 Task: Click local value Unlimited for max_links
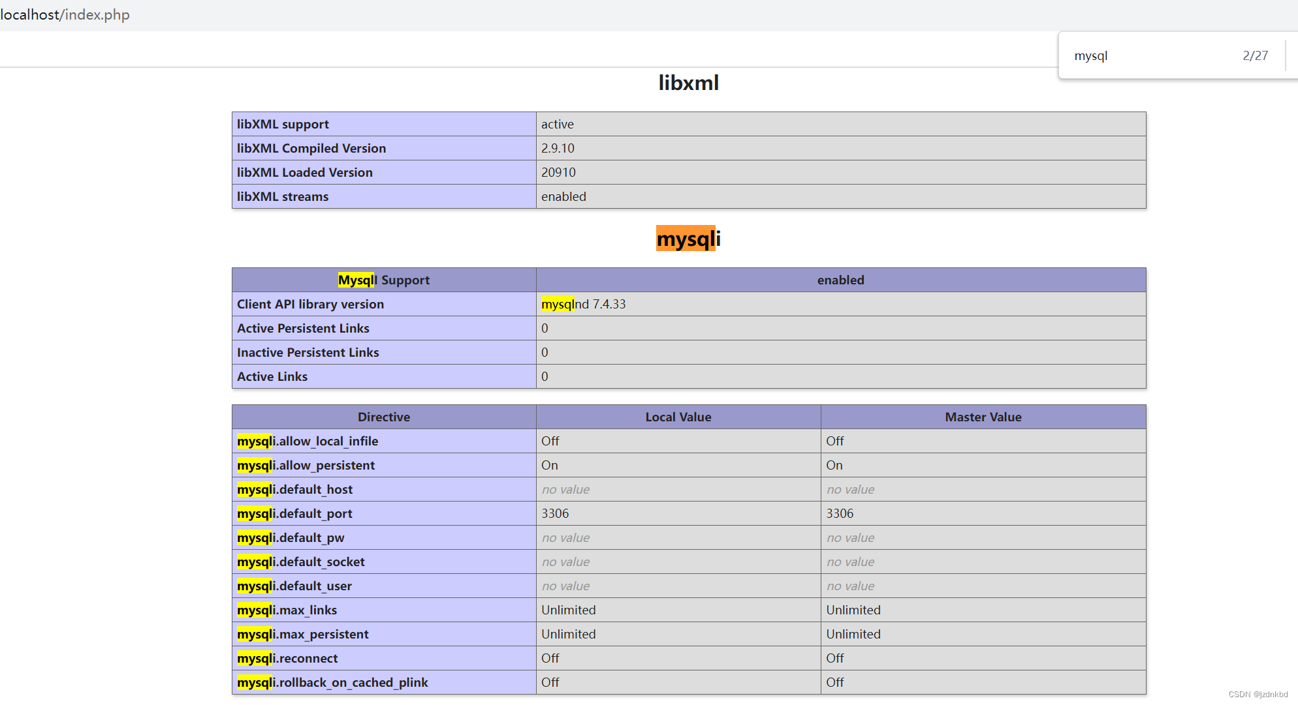click(x=568, y=610)
